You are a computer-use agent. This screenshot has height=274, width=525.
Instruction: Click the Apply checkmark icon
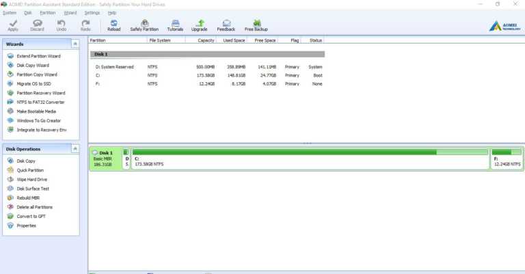point(13,23)
